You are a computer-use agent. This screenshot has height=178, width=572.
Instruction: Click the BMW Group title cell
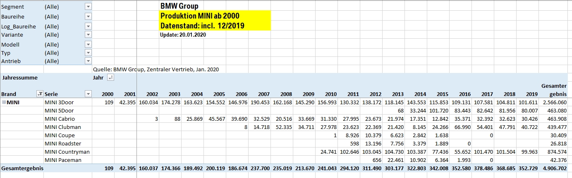(179, 6)
